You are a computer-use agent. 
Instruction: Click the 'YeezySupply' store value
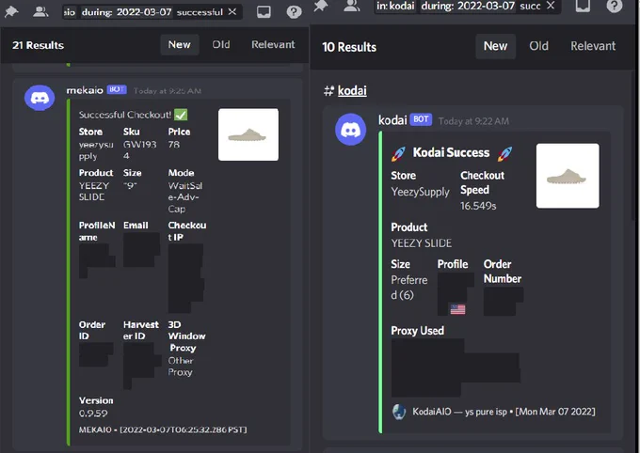420,192
